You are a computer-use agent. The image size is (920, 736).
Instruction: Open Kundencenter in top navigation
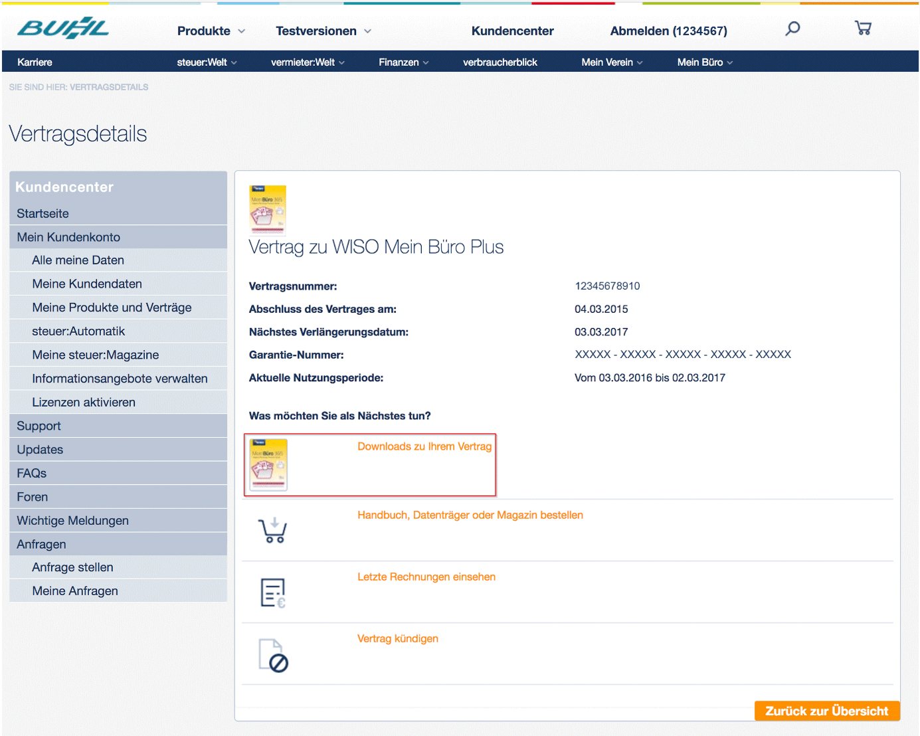[x=512, y=31]
